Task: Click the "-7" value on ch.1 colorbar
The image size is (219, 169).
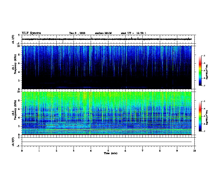Action: click(x=204, y=86)
